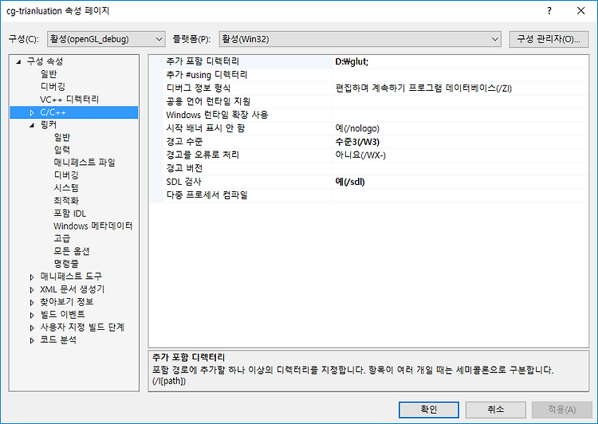Click the 공용 언어 런타임 지원 property
The width and height of the screenshot is (598, 424).
(x=208, y=102)
